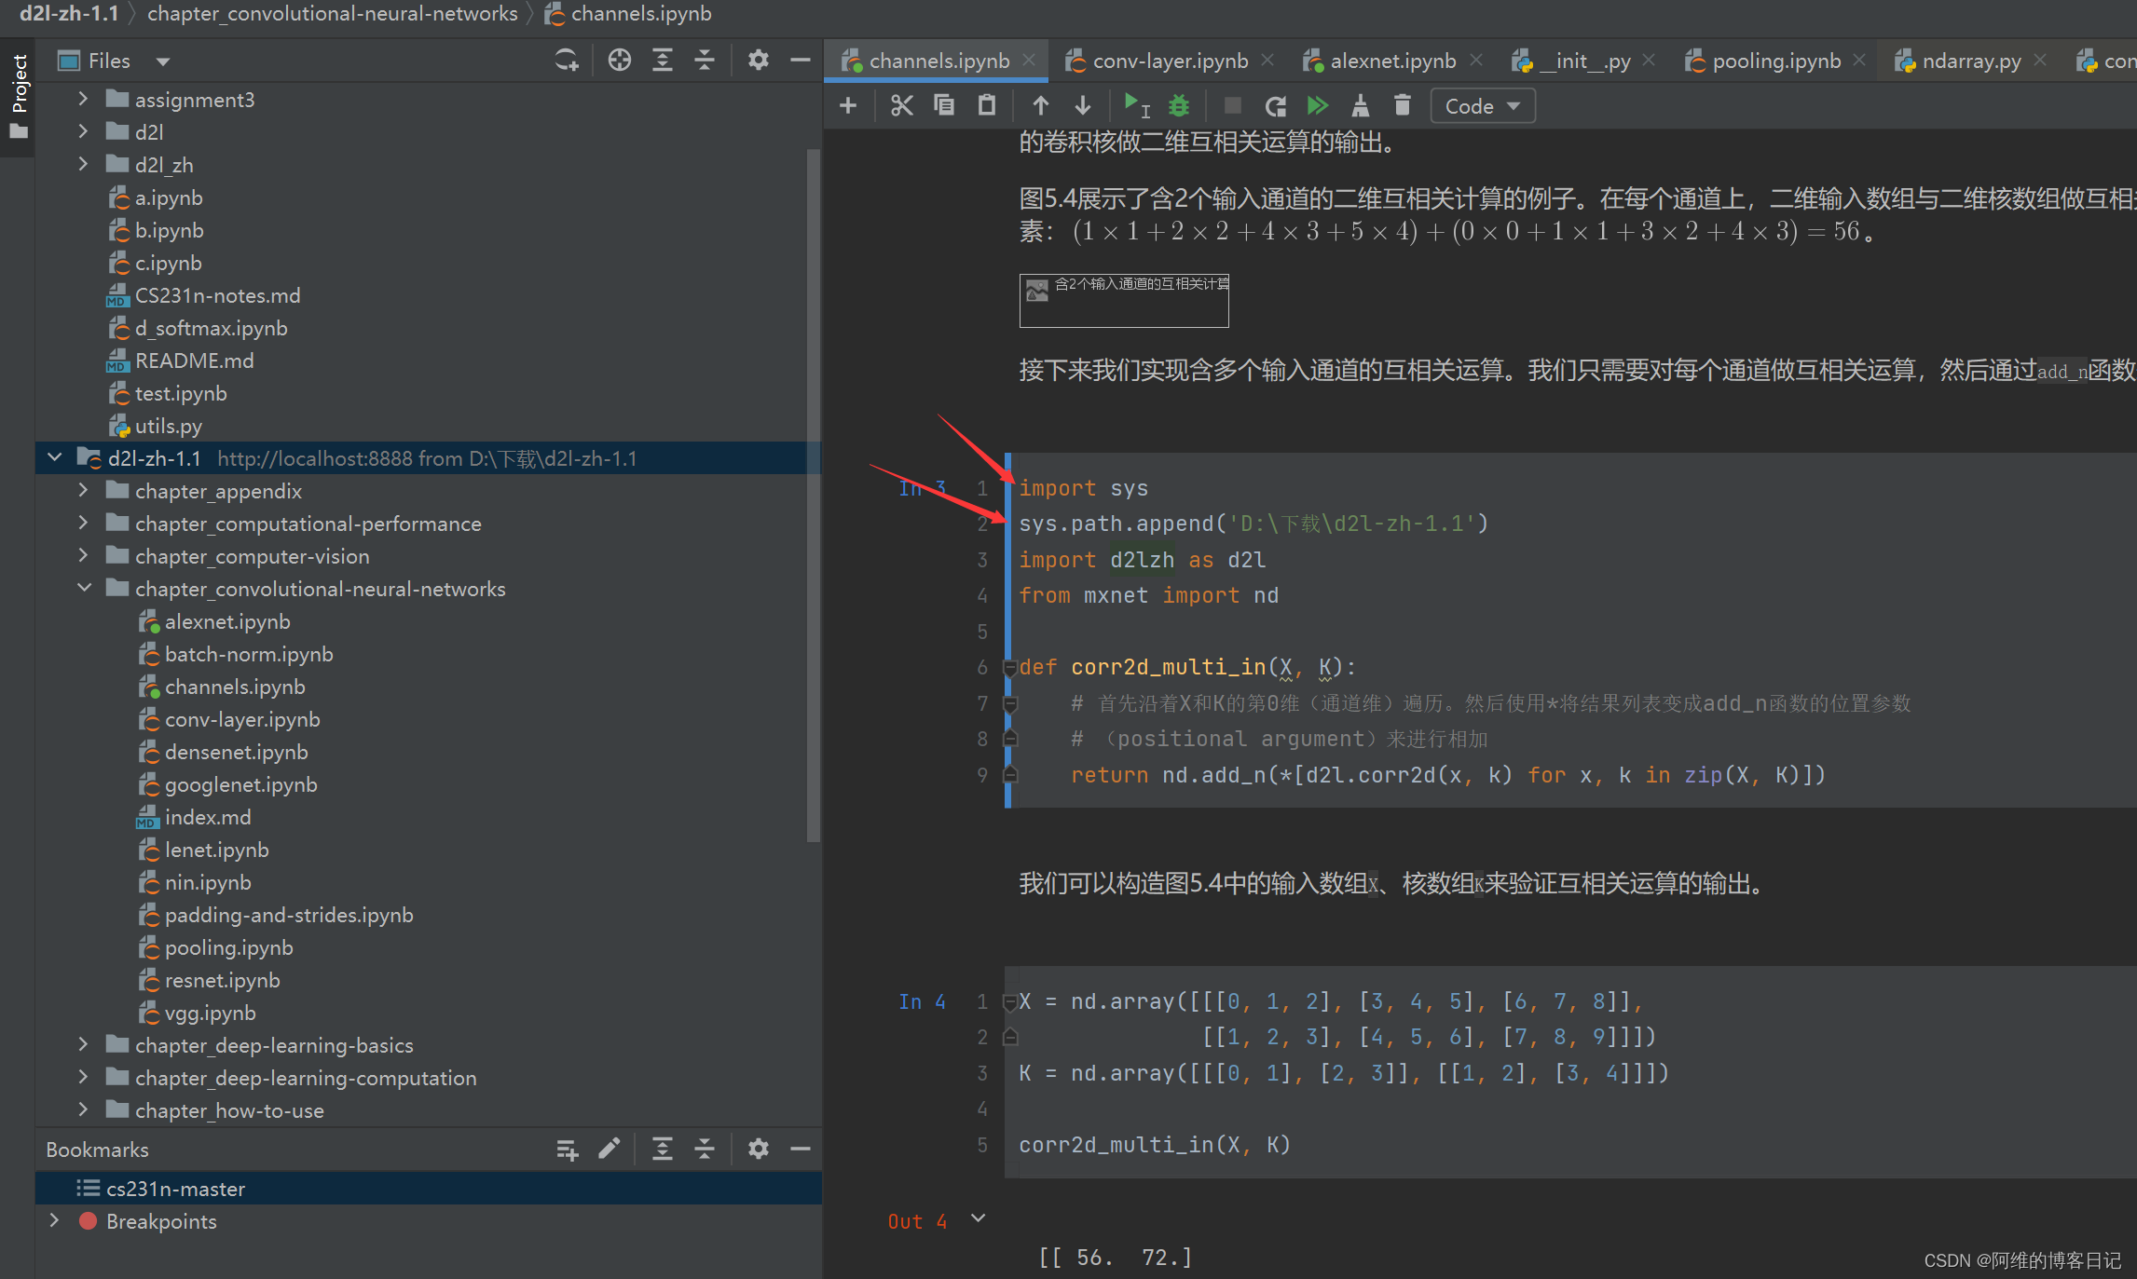
Task: Toggle fold marker on X array line
Action: (1009, 1001)
